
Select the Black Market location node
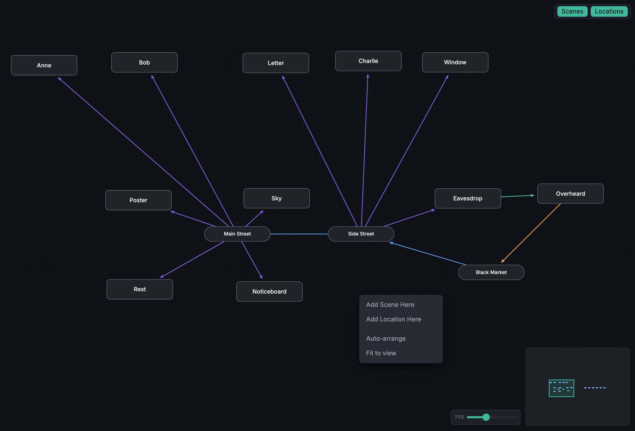click(491, 272)
